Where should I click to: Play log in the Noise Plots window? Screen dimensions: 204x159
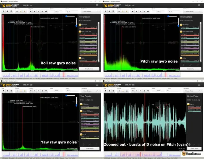140,91
